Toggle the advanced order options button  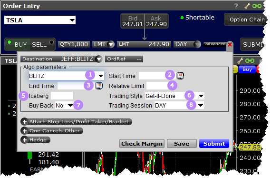(x=215, y=44)
